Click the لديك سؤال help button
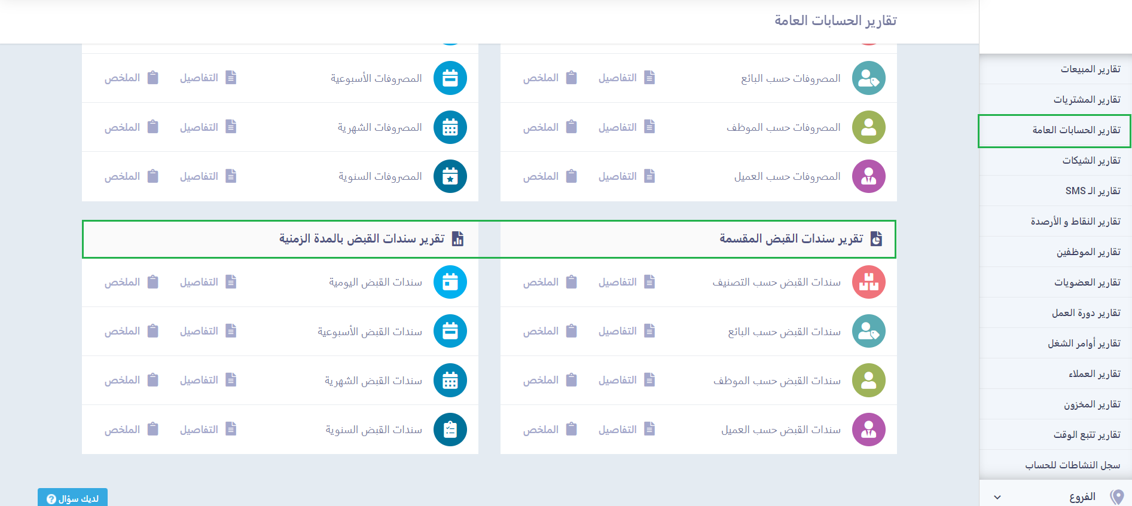 (x=72, y=498)
